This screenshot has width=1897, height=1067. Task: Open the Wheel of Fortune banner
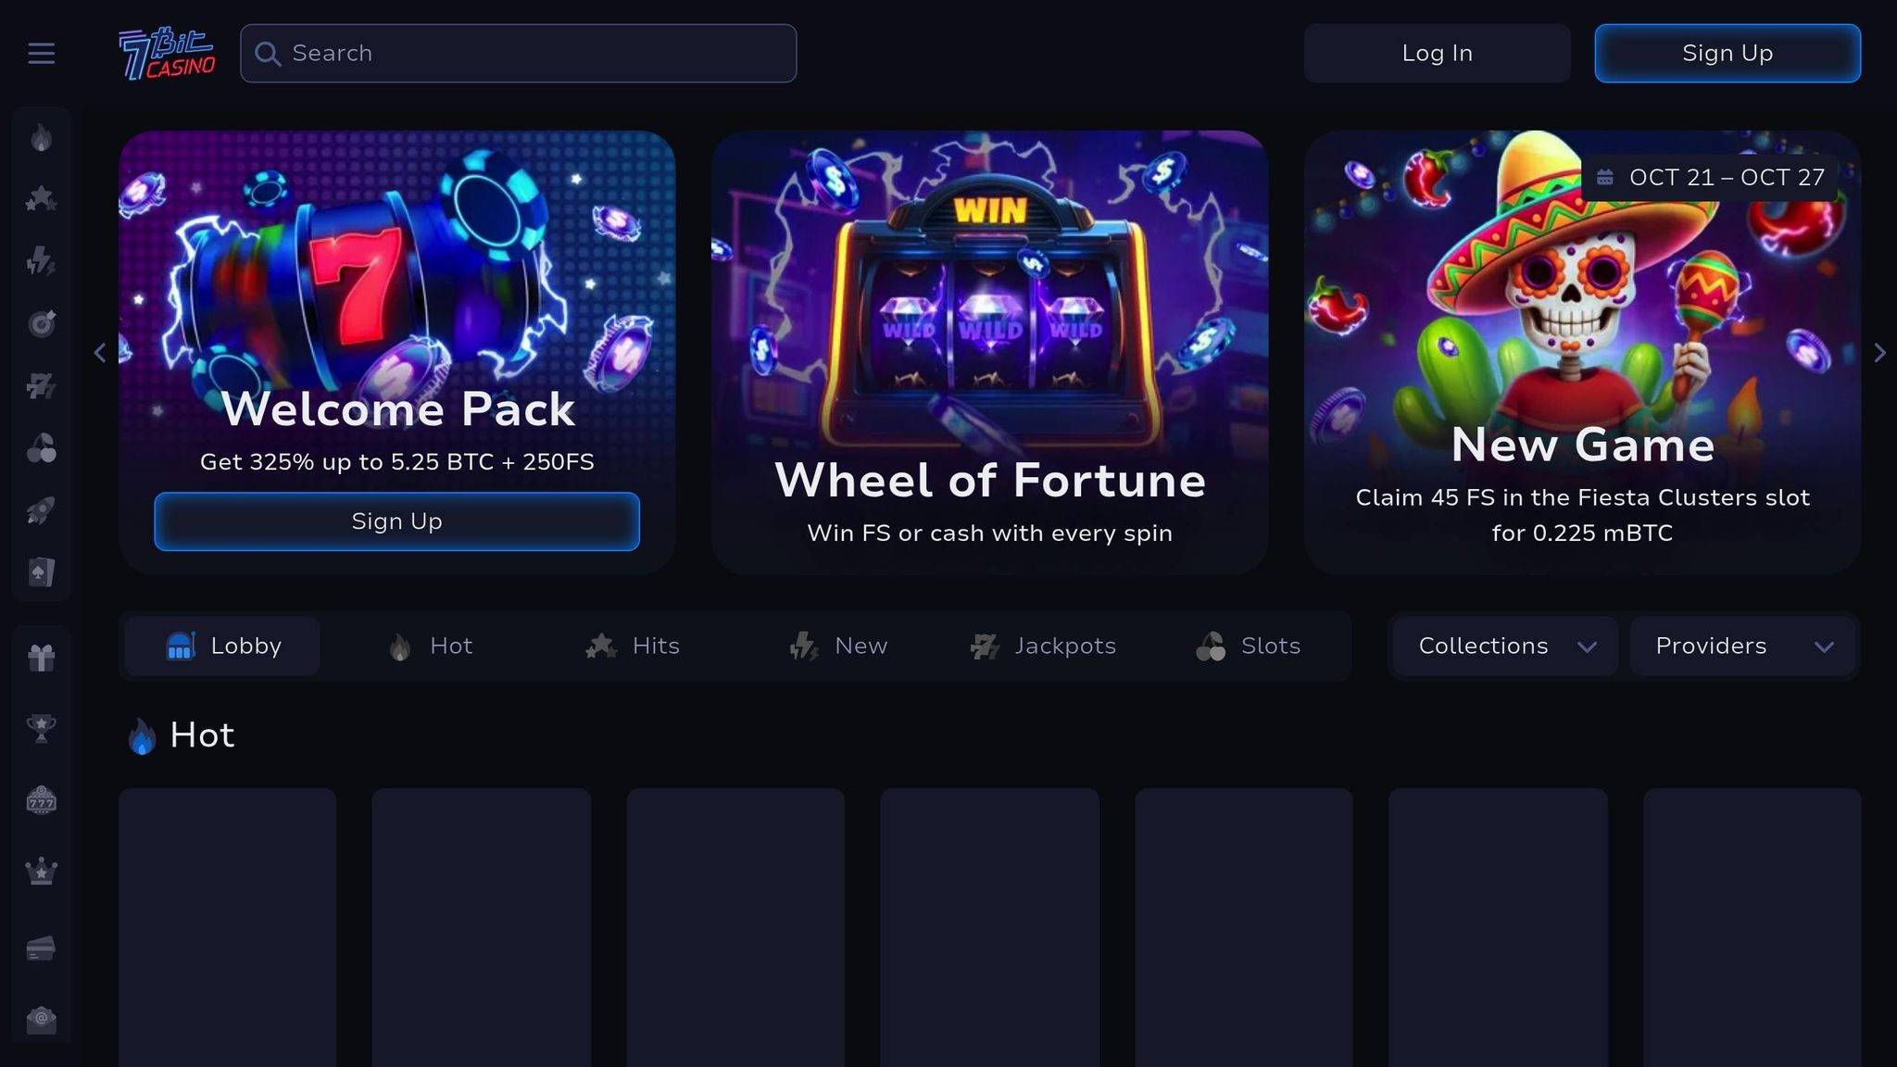[x=989, y=352]
